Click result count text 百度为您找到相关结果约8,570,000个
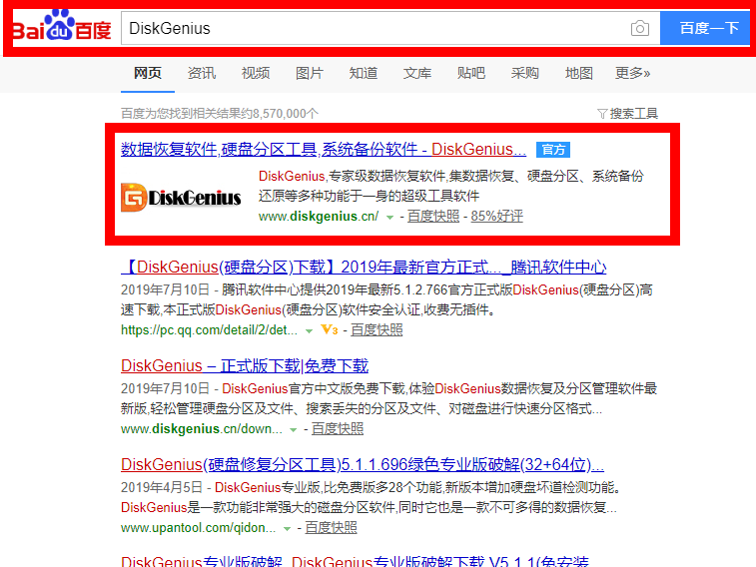The image size is (756, 567). click(220, 114)
